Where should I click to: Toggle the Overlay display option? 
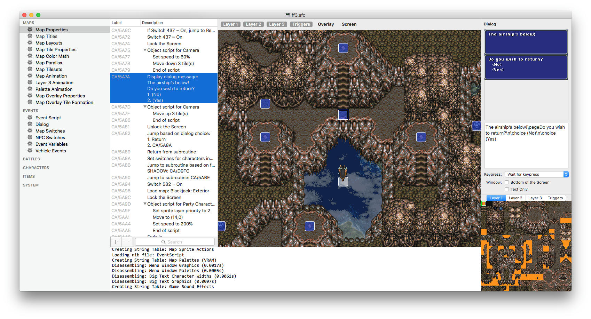tap(326, 24)
